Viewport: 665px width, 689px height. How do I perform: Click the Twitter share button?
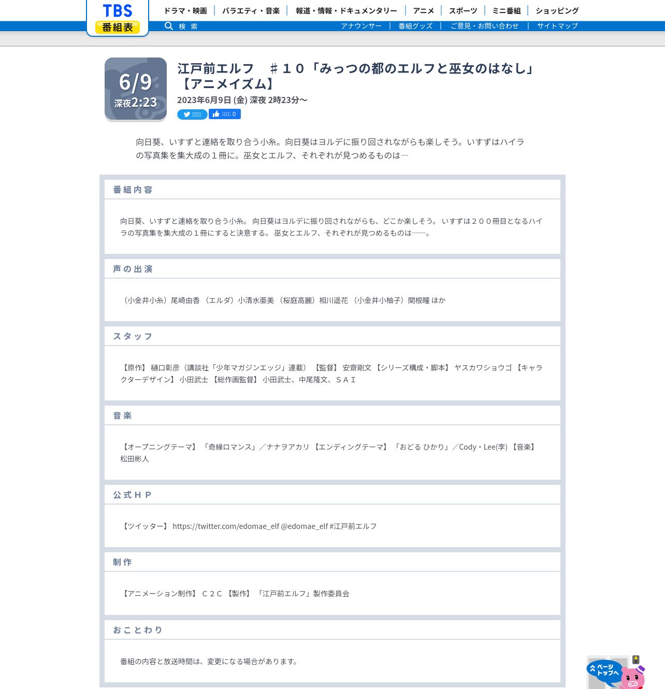pyautogui.click(x=192, y=114)
